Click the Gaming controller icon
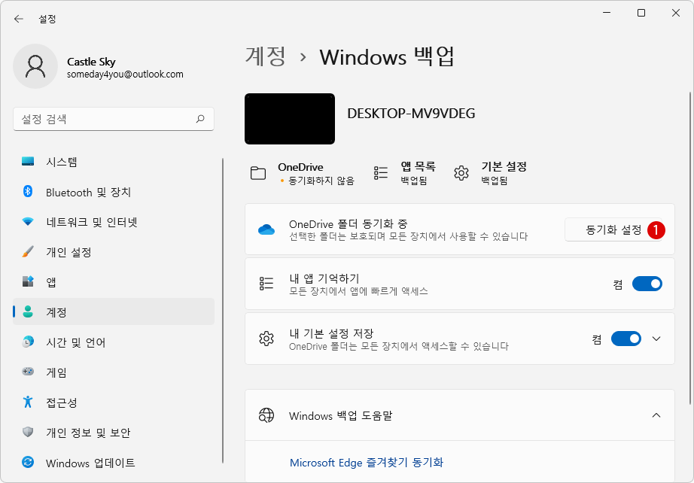The image size is (694, 483). tap(28, 372)
